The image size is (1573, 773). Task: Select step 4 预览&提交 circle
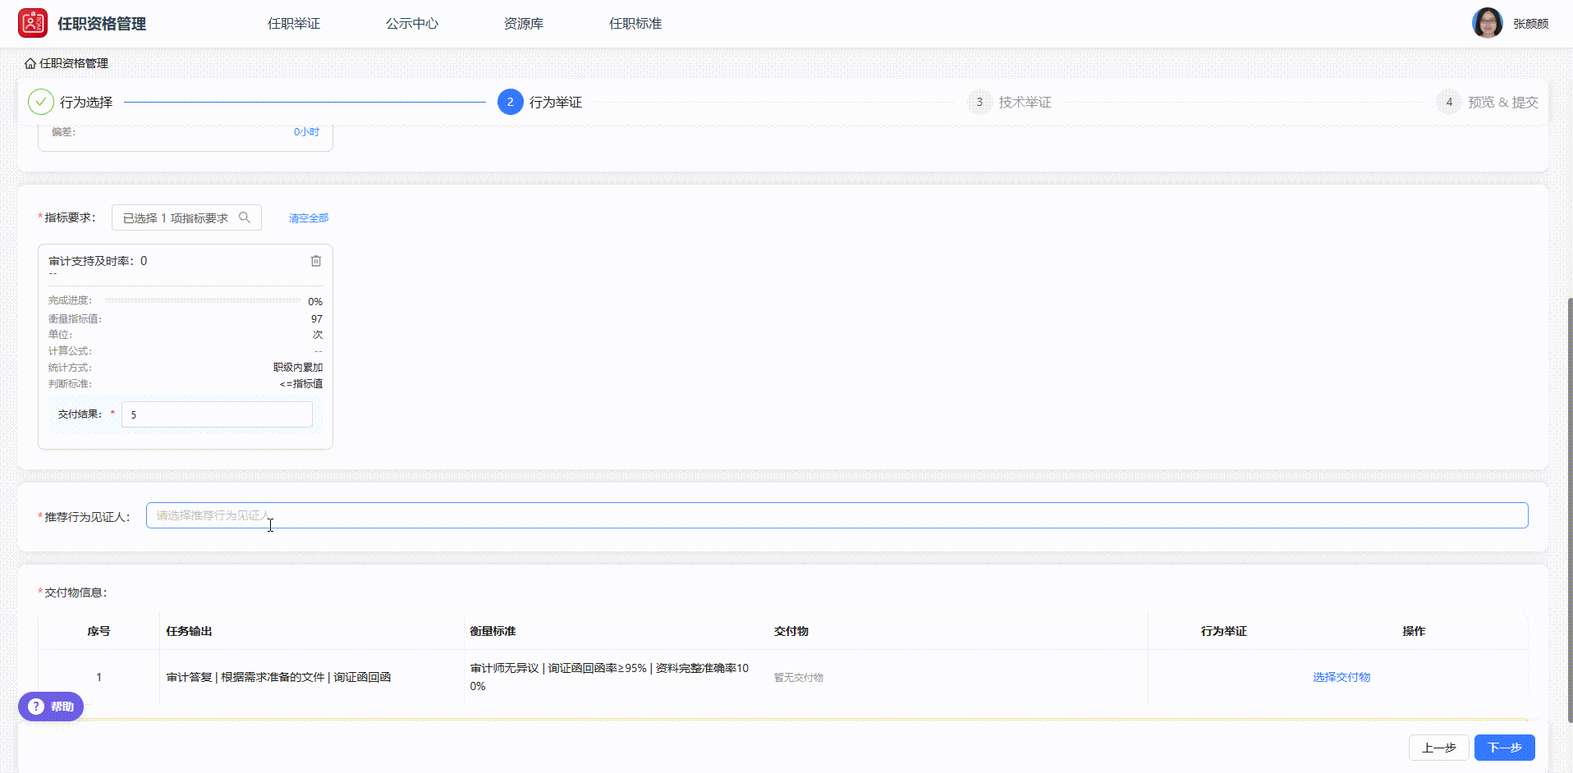pos(1448,102)
